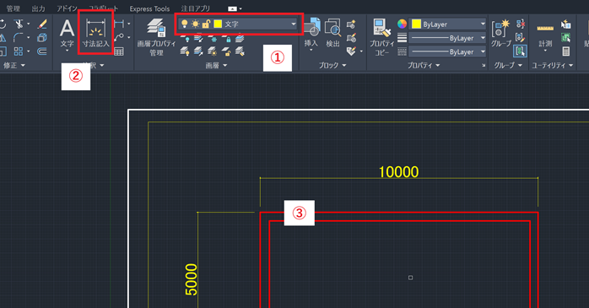The height and width of the screenshot is (308, 589).
Task: Click the Match Layer icon
Action: point(240,51)
